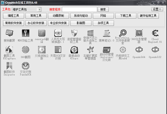This screenshot has width=167, height=114.
Task: Launch 右键扩展菜单管理器
Action: (x=90, y=49)
